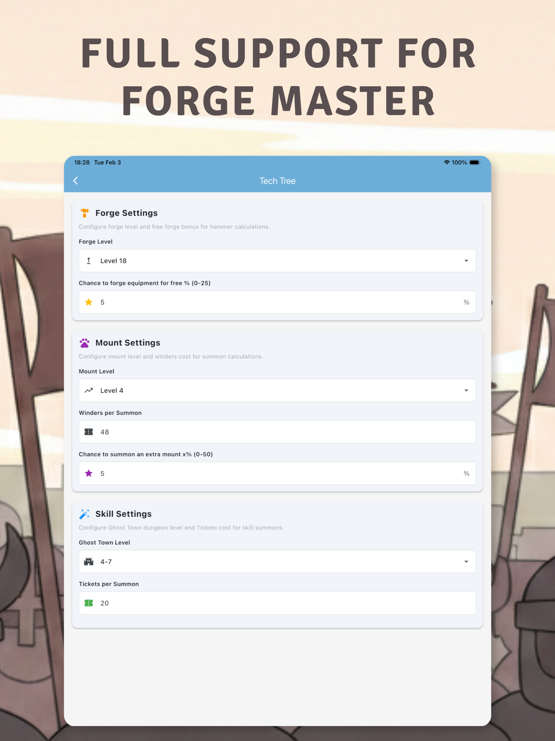Click the Forge Level label

click(96, 241)
